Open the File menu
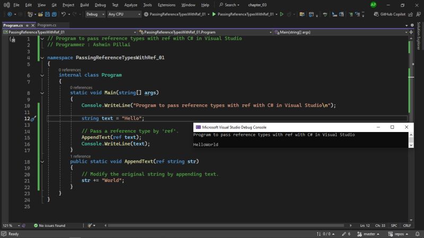 tap(16, 5)
